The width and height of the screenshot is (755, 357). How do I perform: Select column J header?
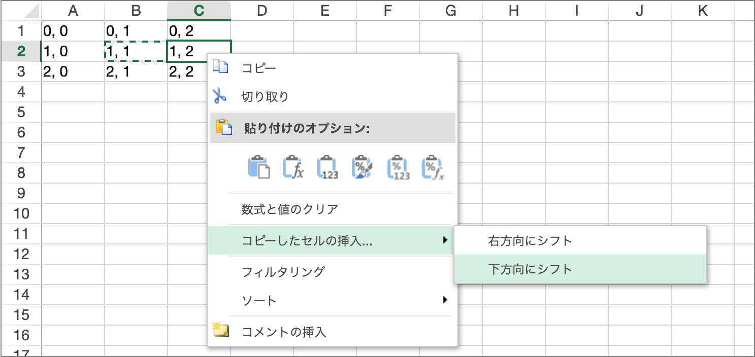pos(640,11)
